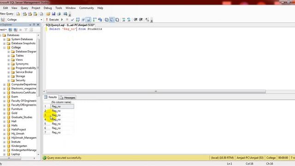The height and width of the screenshot is (166, 295).
Task: Expand the Views folder
Action: pos(9,60)
